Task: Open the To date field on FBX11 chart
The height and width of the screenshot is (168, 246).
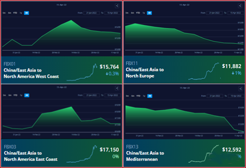Action: (235, 13)
